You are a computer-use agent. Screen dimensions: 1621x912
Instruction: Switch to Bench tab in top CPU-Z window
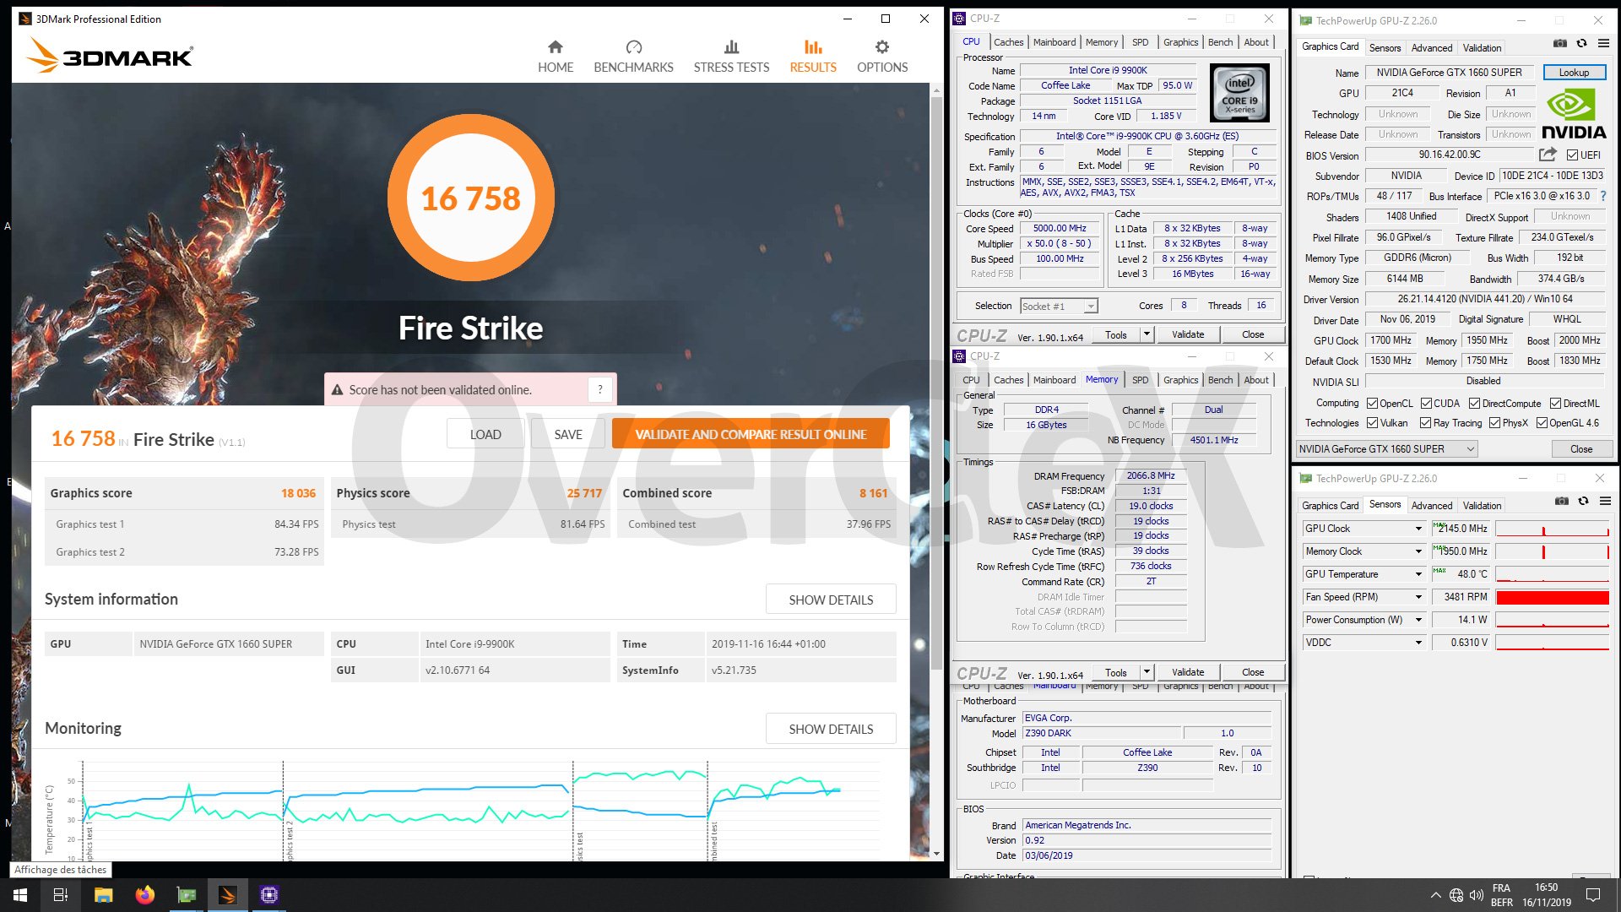coord(1220,42)
